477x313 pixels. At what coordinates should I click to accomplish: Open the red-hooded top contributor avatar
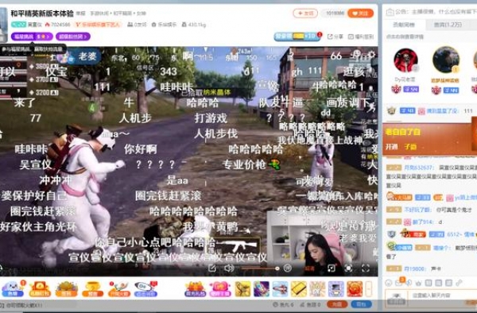coord(405,60)
